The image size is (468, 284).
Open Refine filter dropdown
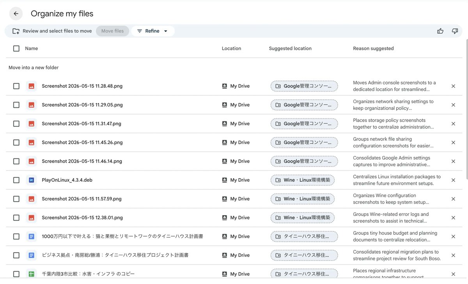pos(153,31)
